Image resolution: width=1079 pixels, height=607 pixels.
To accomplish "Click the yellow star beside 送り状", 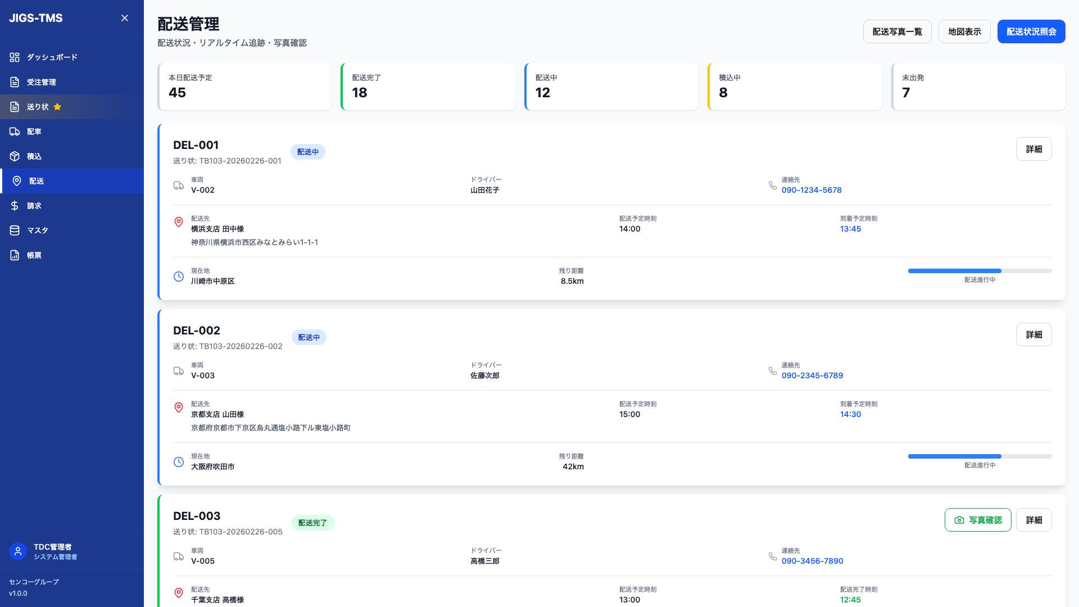I will [57, 107].
